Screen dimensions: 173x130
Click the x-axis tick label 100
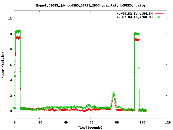pos(142,122)
